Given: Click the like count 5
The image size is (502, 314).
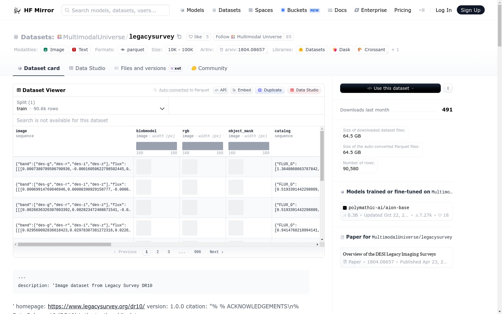Looking at the screenshot, I should coord(207,37).
